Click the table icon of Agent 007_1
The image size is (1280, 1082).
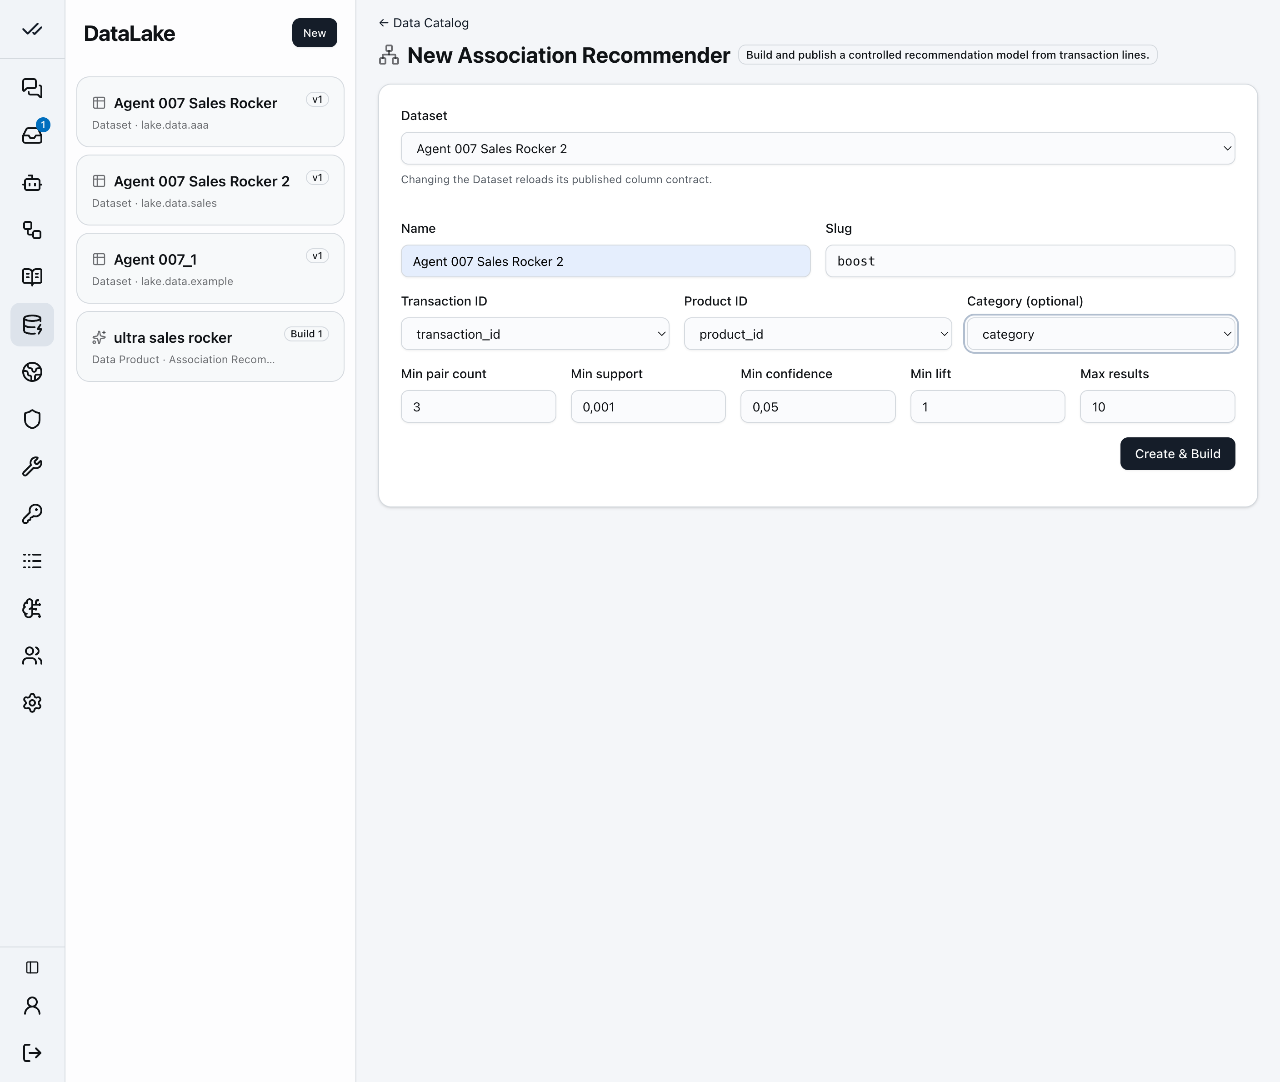(99, 259)
